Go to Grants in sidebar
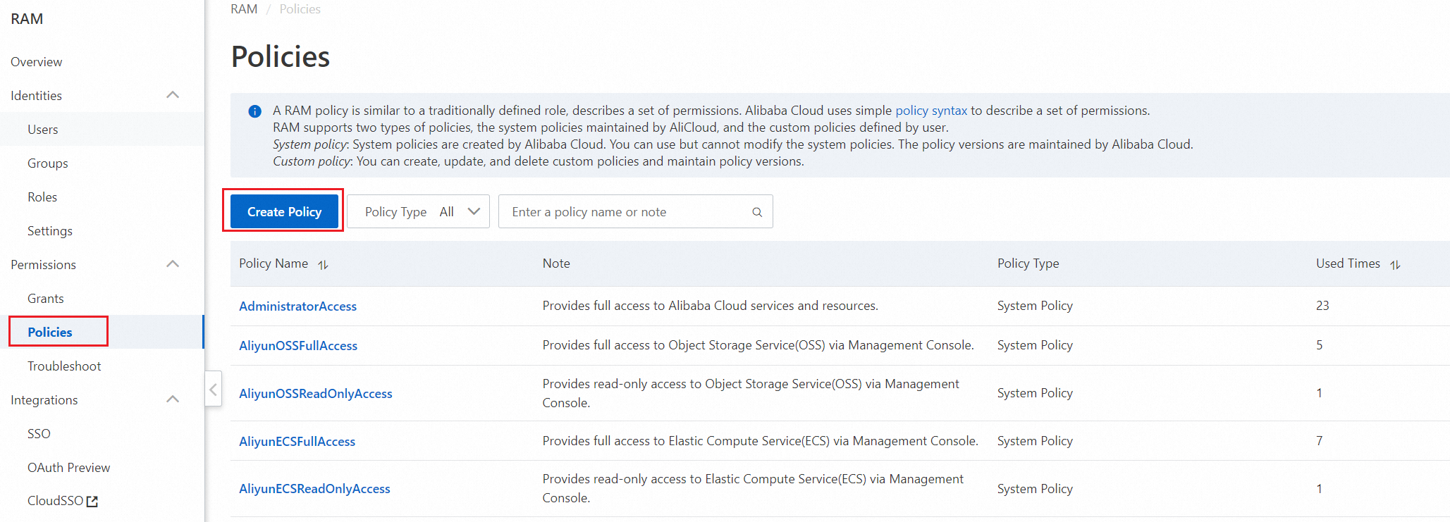 coord(46,299)
